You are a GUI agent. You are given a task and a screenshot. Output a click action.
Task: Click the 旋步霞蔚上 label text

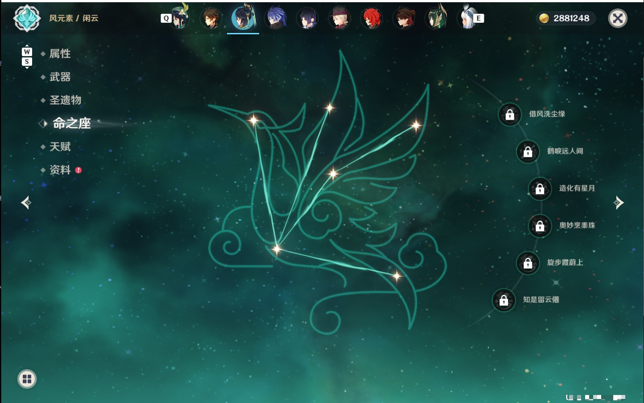(565, 262)
